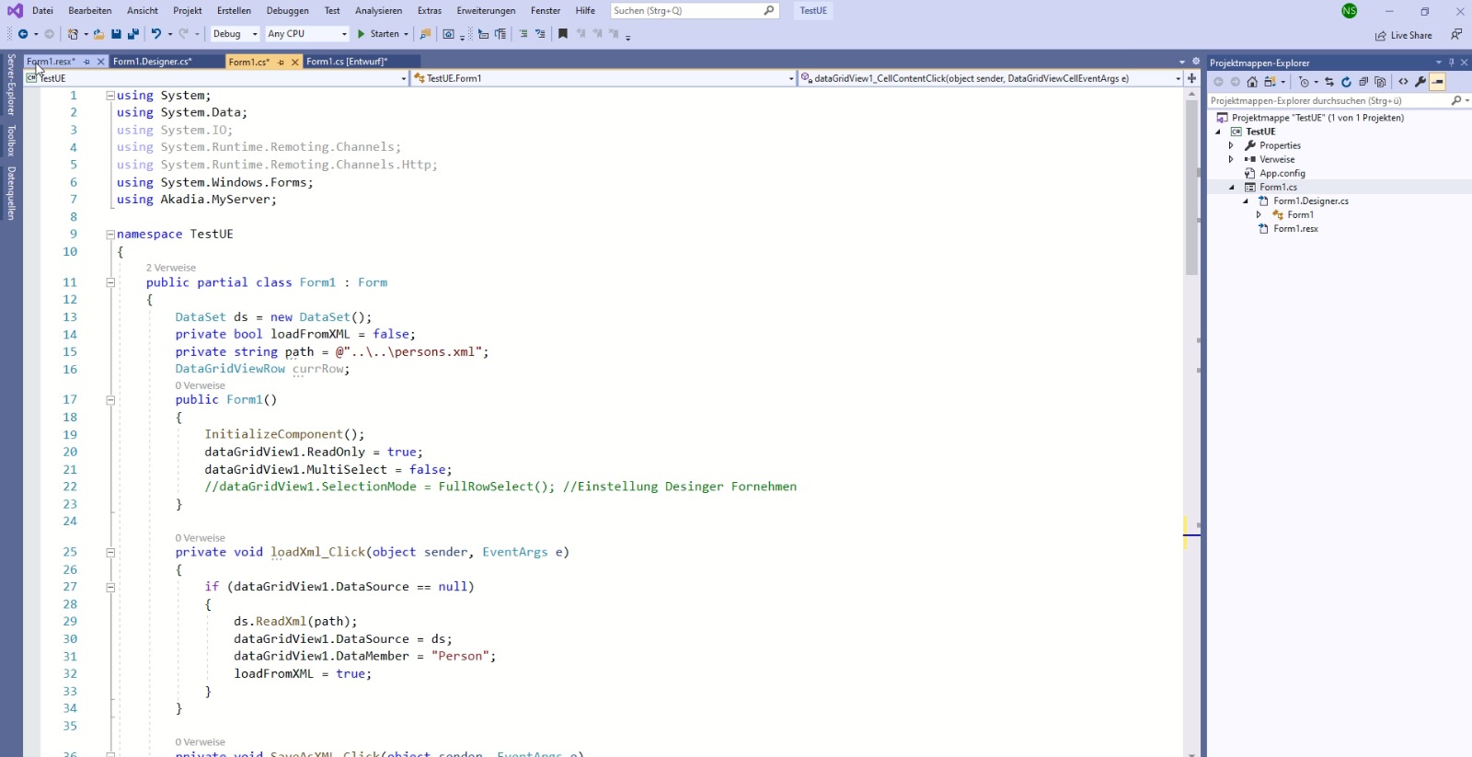Open the Datenquellen side panel
Image resolution: width=1472 pixels, height=757 pixels.
[11, 193]
